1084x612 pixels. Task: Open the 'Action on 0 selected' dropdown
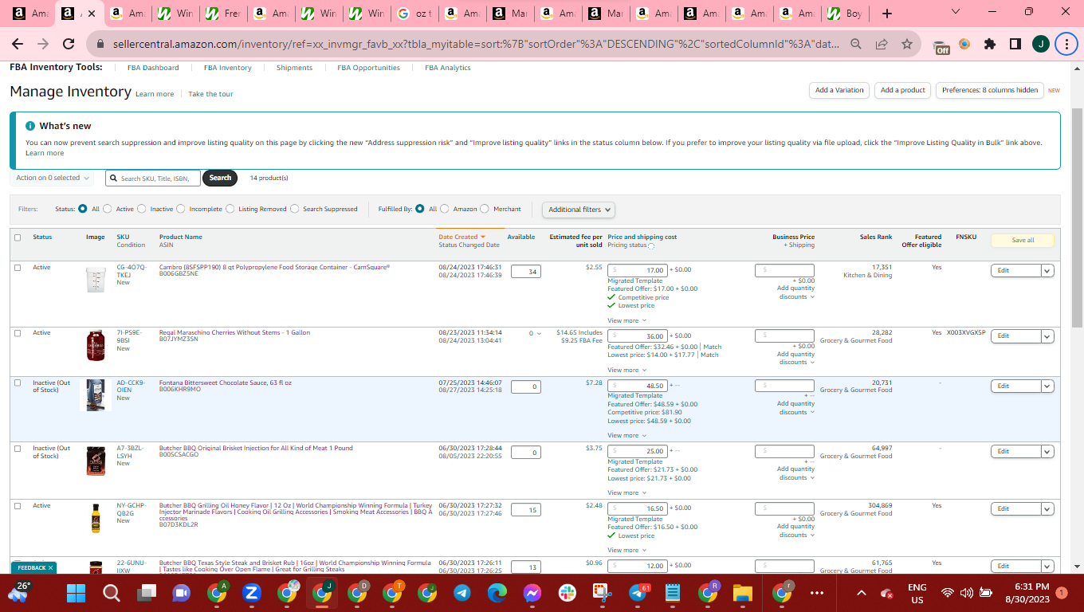click(x=53, y=178)
